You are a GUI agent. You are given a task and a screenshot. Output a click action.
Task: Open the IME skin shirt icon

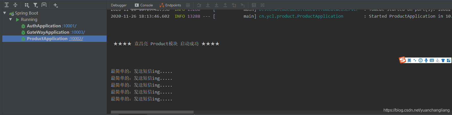[443, 60]
